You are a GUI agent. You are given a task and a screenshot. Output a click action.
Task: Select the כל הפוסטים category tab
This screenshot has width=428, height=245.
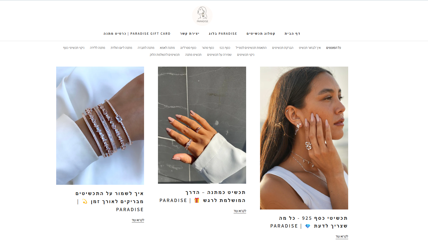[x=333, y=48]
